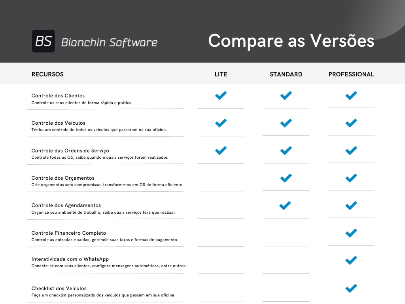Viewport: 405px width, 304px height.
Task: Select the LITE column header
Action: [221, 74]
